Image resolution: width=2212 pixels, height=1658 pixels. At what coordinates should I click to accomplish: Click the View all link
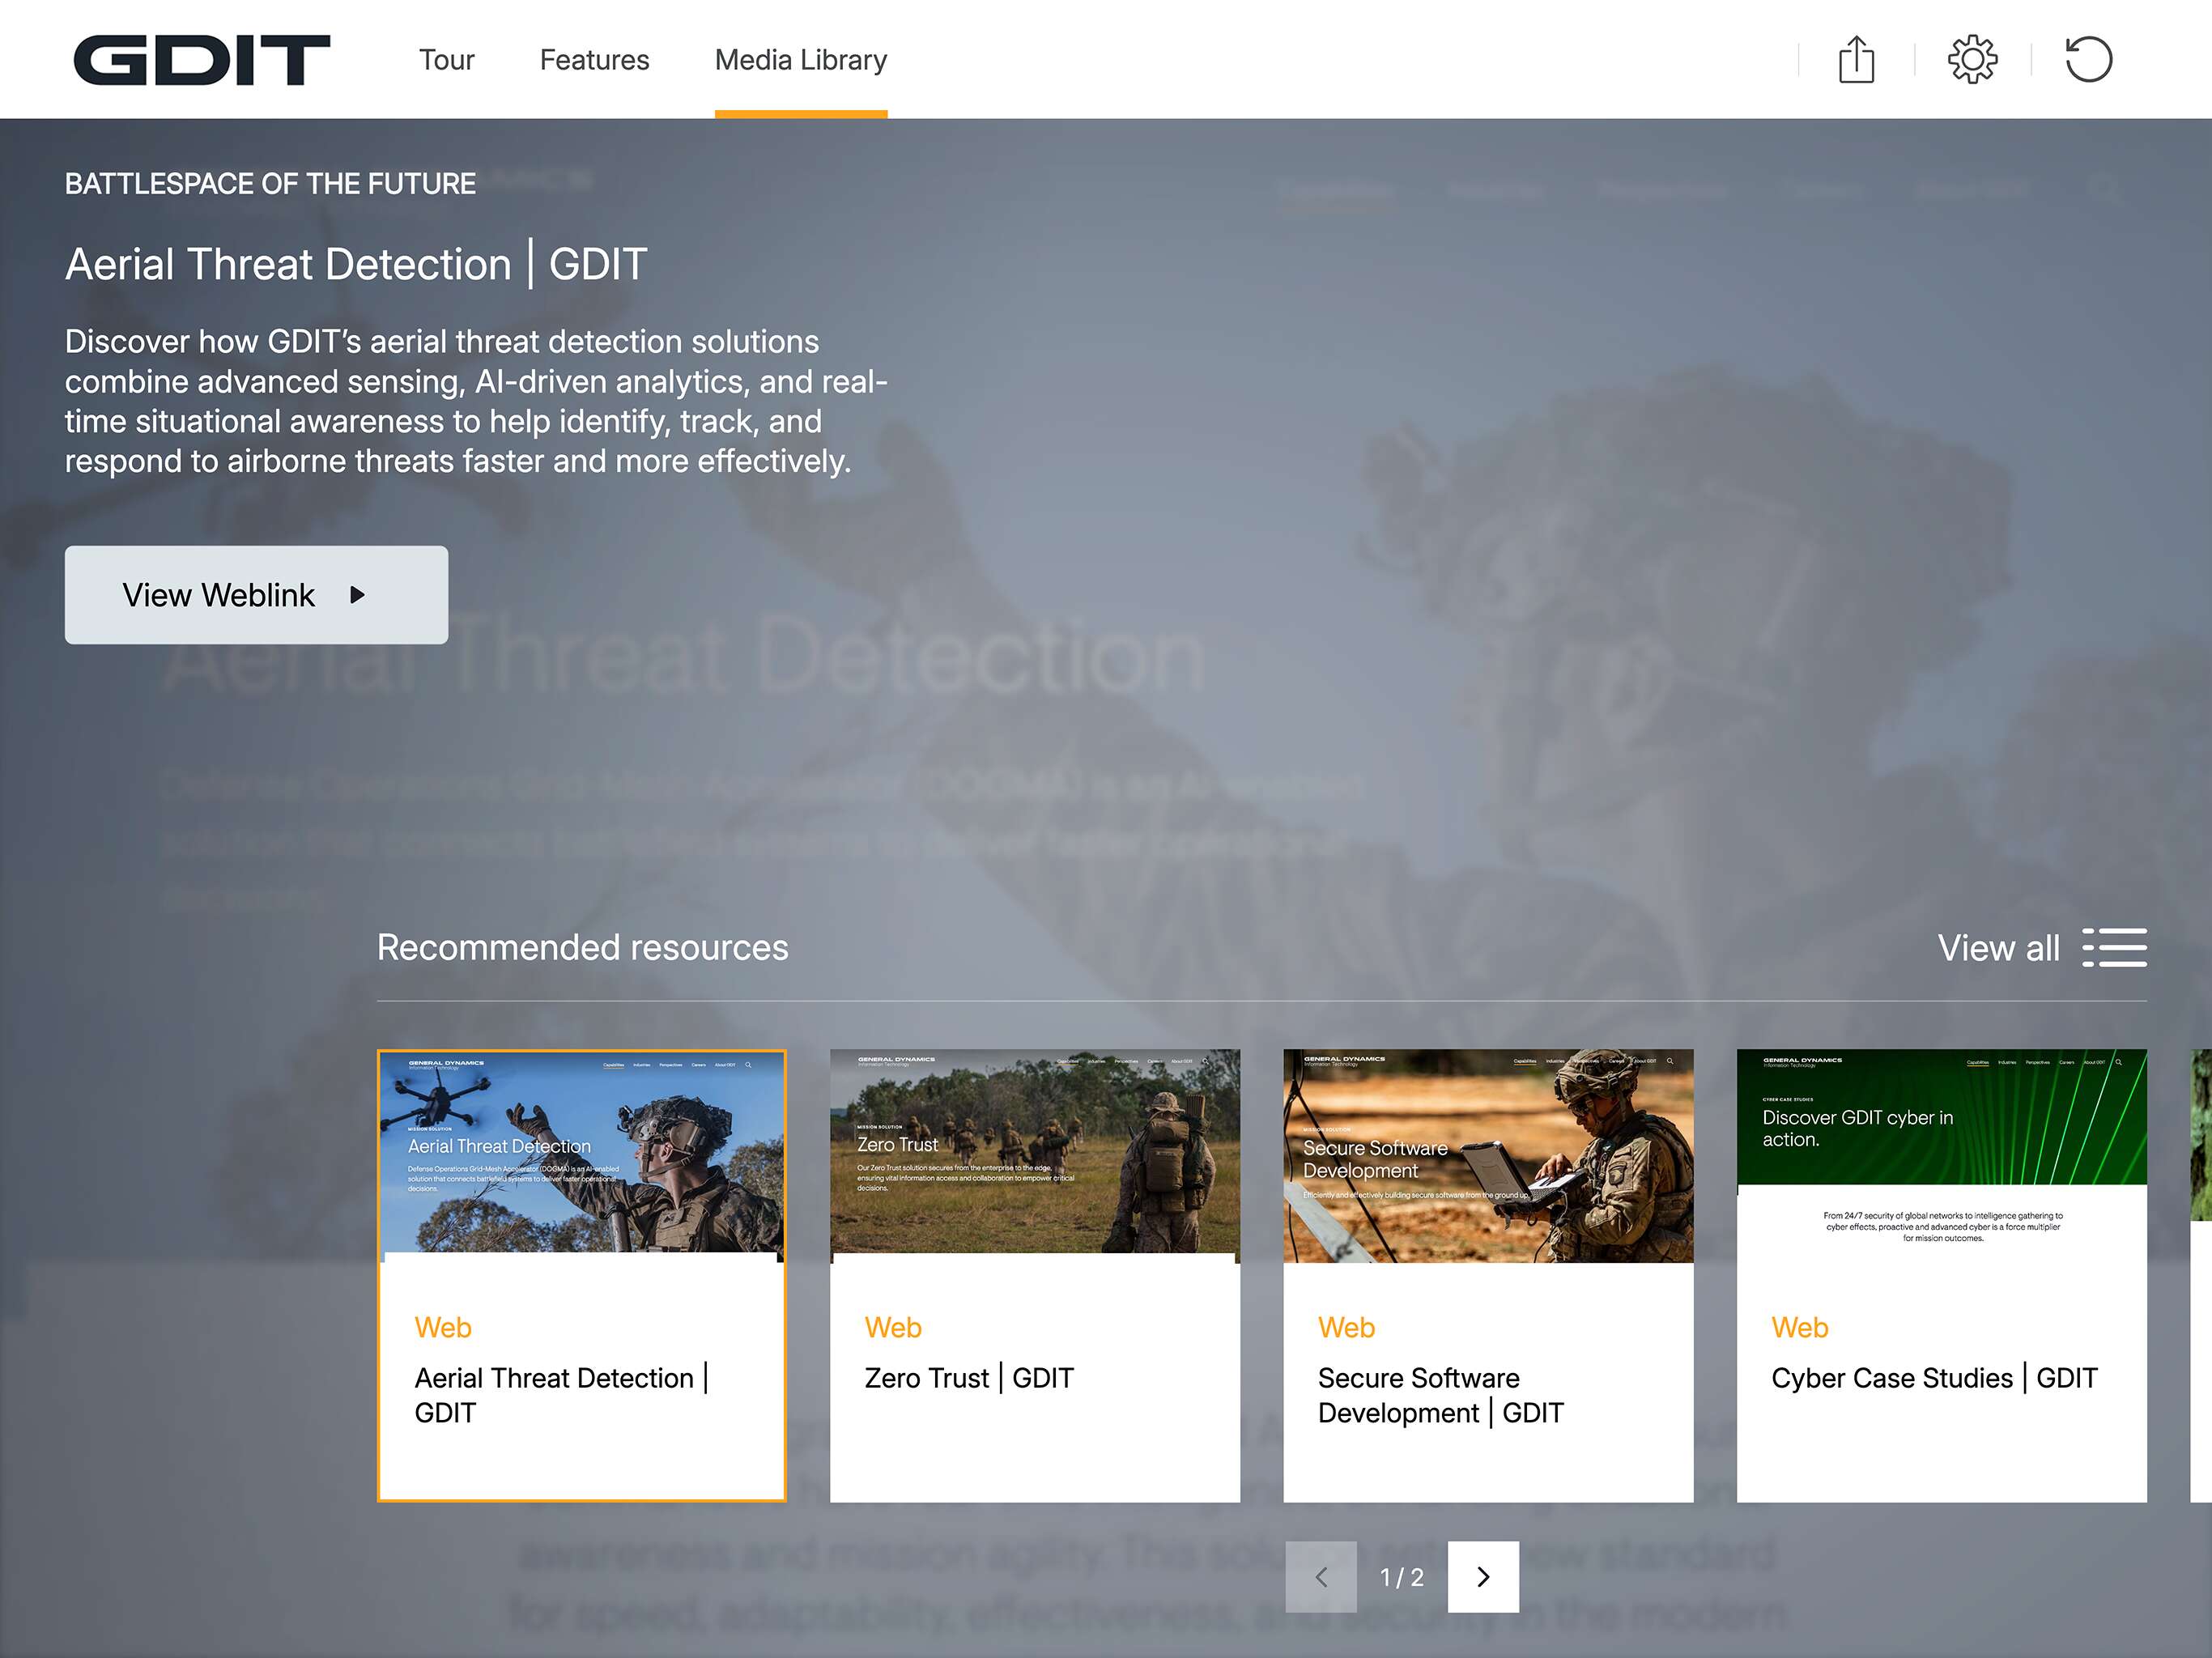[1998, 948]
